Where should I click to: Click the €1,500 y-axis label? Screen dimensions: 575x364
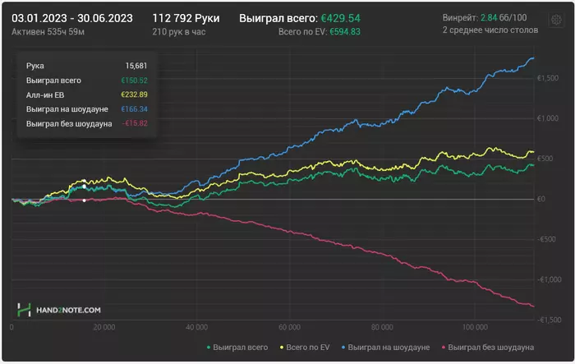click(548, 78)
